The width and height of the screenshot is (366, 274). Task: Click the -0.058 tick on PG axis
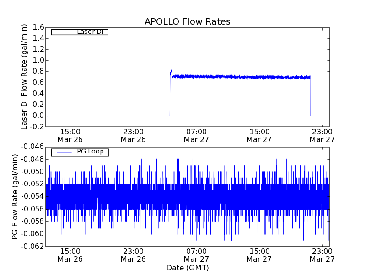[x=32, y=221]
